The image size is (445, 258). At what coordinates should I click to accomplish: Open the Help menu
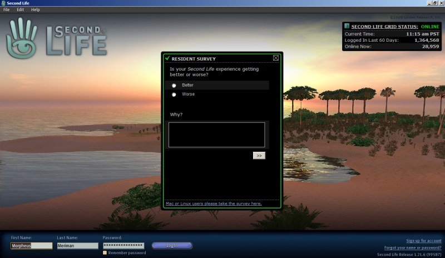coord(36,9)
